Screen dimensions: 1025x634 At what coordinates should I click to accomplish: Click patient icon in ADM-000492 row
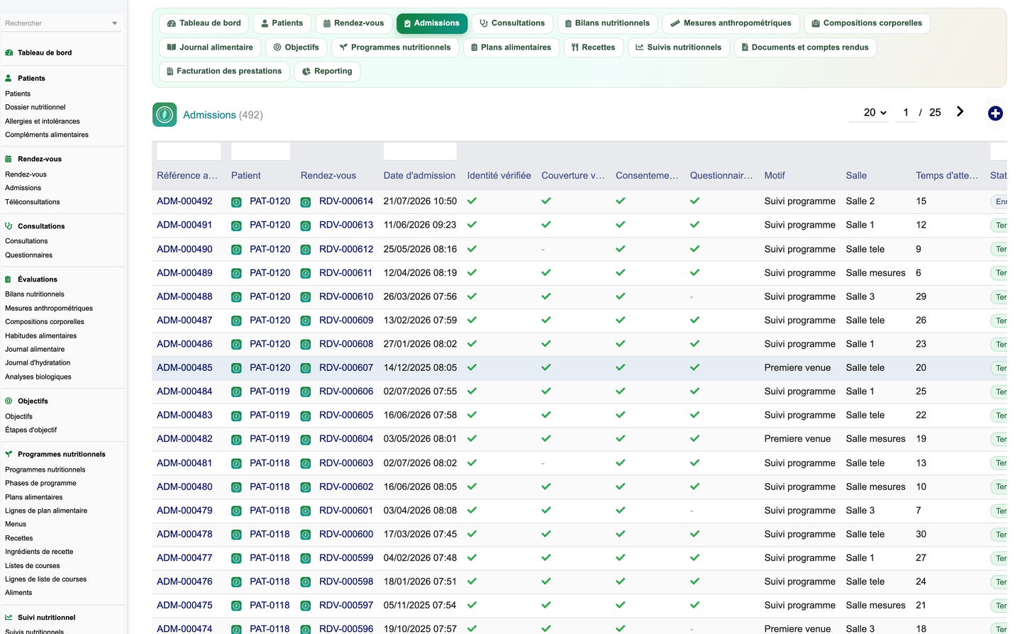click(236, 202)
